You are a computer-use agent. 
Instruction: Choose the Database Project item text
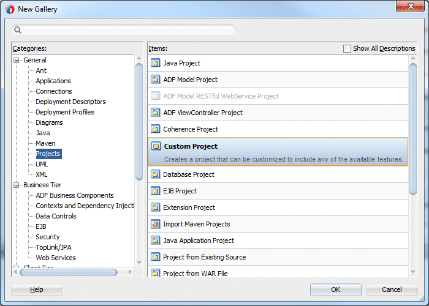pos(189,174)
